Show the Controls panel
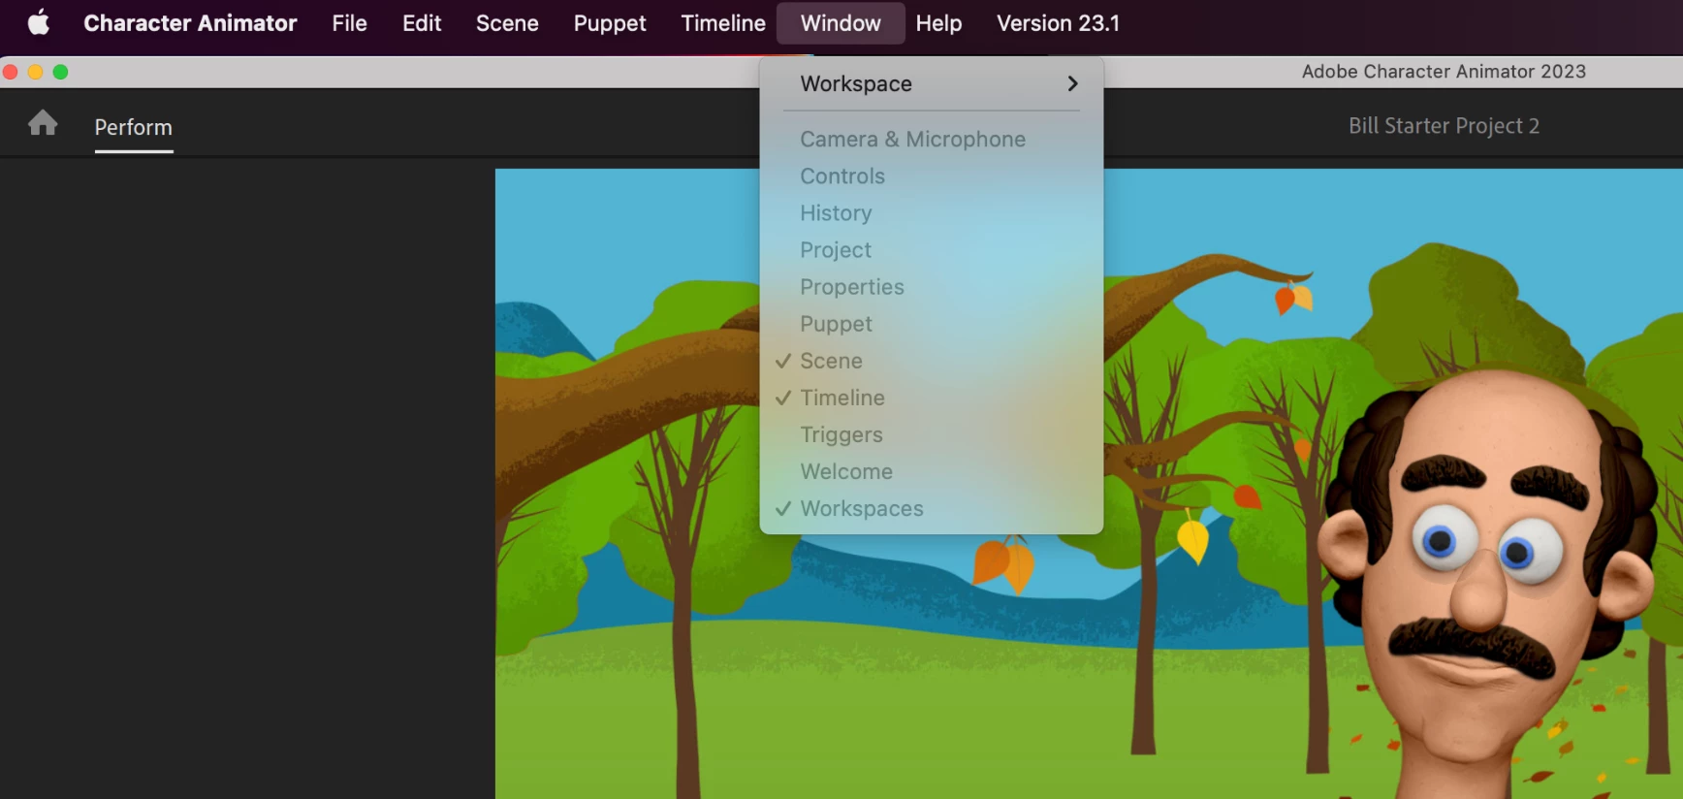The width and height of the screenshot is (1683, 799). tap(932, 176)
